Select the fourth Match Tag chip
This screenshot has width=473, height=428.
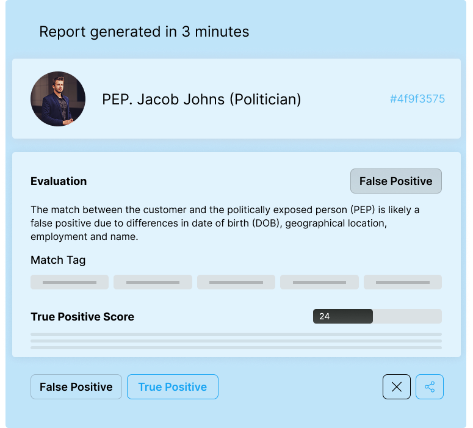click(x=319, y=282)
